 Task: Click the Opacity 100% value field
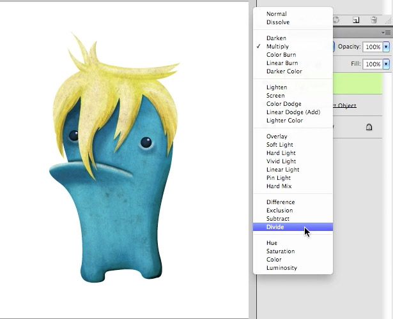(x=373, y=47)
